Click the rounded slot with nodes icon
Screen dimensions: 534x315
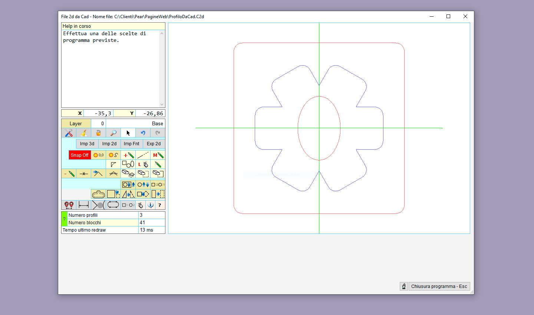pyautogui.click(x=113, y=205)
